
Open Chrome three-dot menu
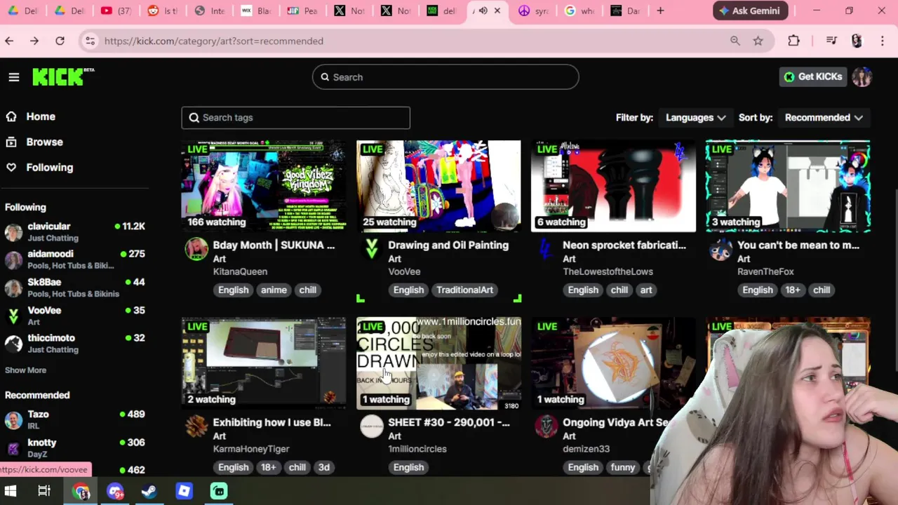tap(883, 41)
